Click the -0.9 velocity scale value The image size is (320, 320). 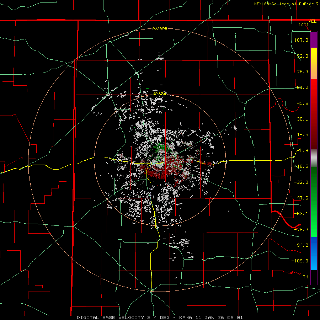[303, 151]
